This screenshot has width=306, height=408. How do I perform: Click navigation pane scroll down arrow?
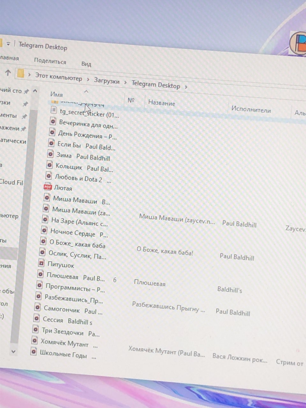[x=13, y=351]
